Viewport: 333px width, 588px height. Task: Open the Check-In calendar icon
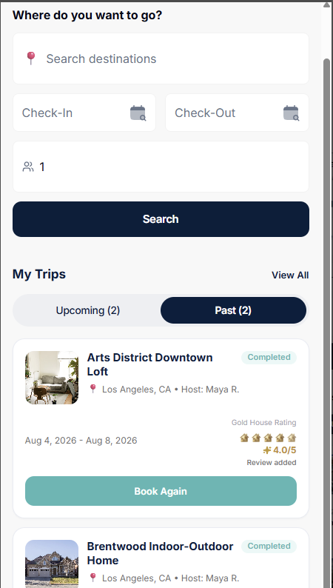pyautogui.click(x=138, y=113)
